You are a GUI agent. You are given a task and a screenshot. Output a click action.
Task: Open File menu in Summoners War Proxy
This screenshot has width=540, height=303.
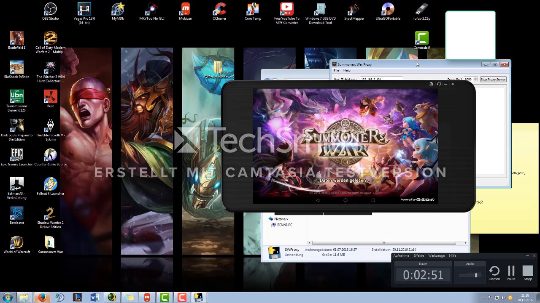click(x=336, y=70)
